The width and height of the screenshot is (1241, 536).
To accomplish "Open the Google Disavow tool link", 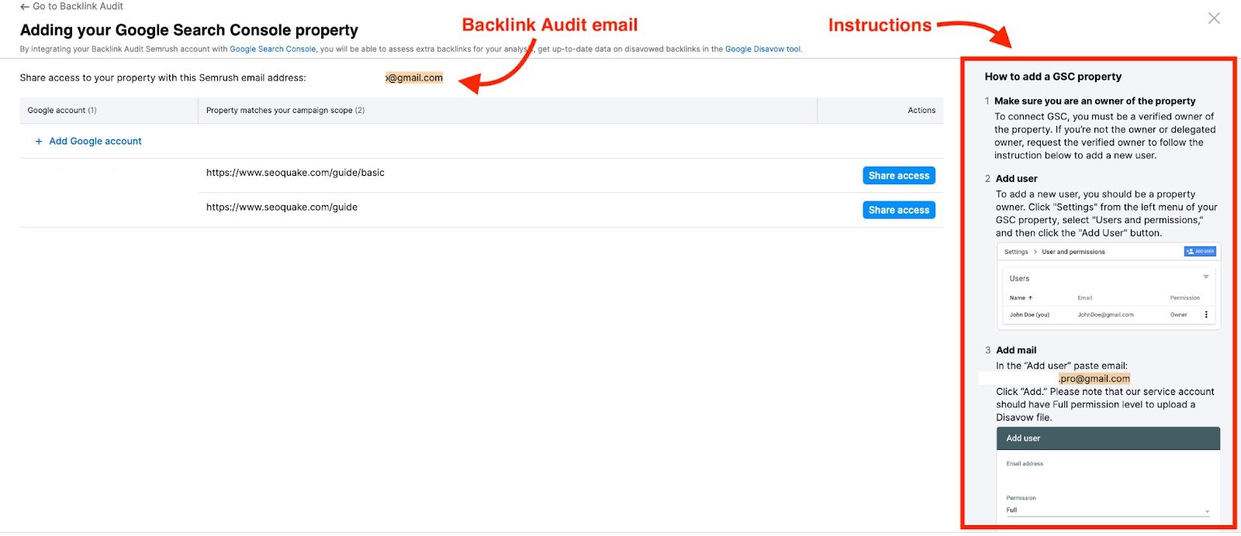I will [x=762, y=49].
